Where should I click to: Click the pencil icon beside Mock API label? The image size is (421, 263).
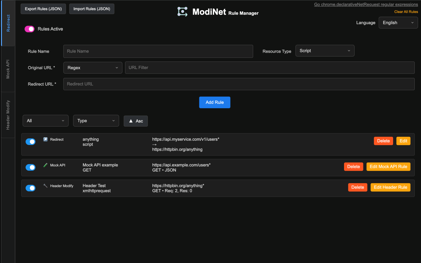(x=45, y=165)
